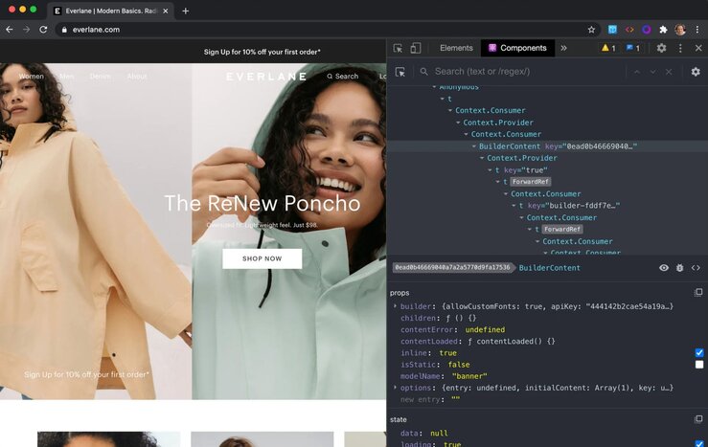
Task: Open a new browser tab
Action: coord(185,11)
